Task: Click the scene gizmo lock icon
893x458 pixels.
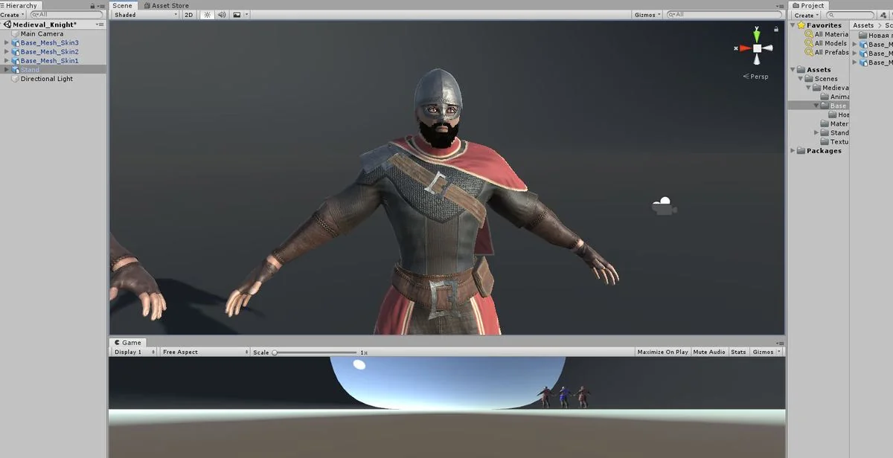Action: click(x=776, y=29)
